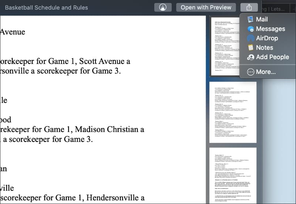Click the 'Lets...' background tab

coord(276,8)
